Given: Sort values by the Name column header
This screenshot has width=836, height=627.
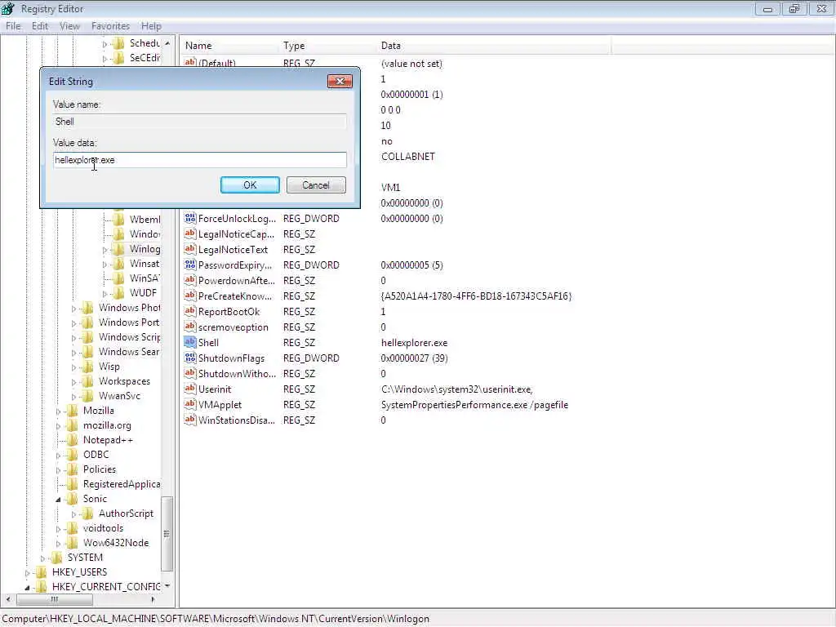Looking at the screenshot, I should tap(229, 46).
